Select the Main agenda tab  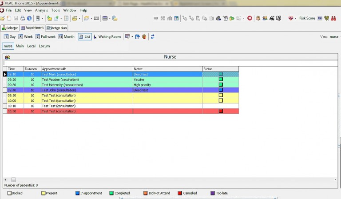click(20, 46)
